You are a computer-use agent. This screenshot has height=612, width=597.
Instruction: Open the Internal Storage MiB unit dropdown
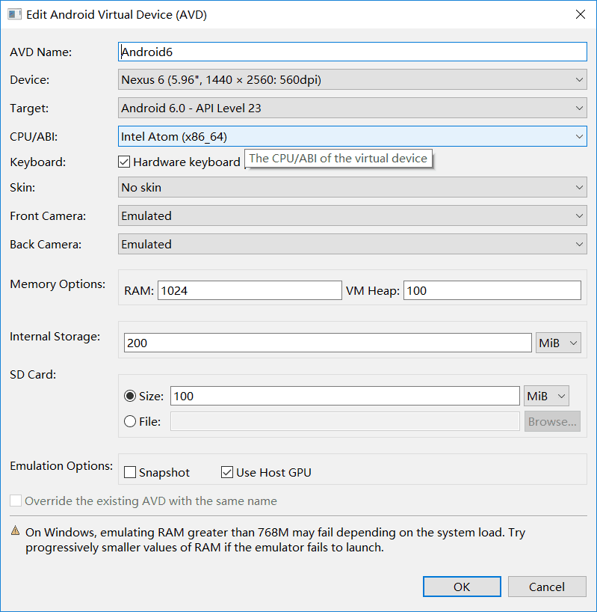558,343
